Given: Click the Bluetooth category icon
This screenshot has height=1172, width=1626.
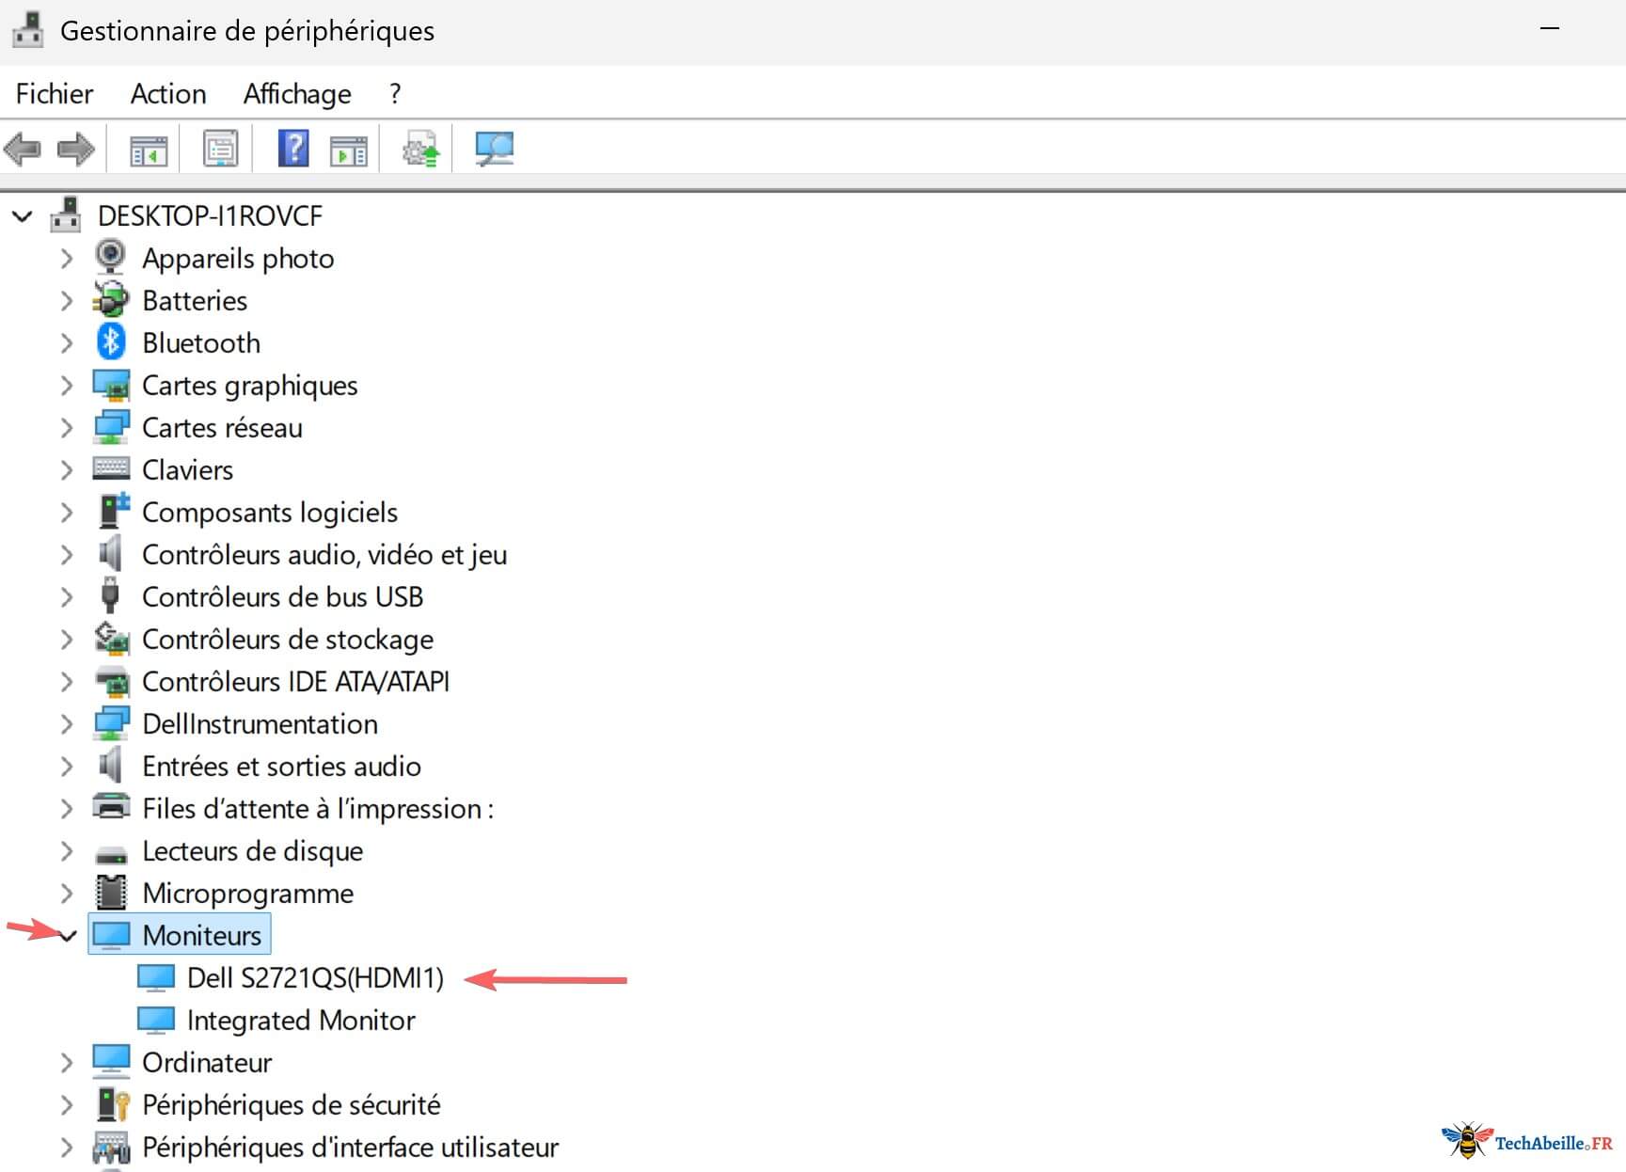Looking at the screenshot, I should click(x=111, y=342).
